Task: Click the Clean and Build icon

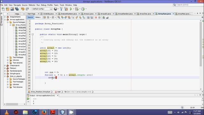Action: pyautogui.click(x=66, y=9)
